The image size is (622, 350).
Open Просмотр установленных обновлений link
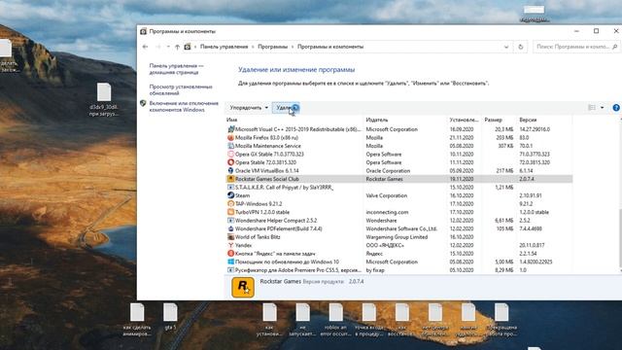(x=181, y=89)
